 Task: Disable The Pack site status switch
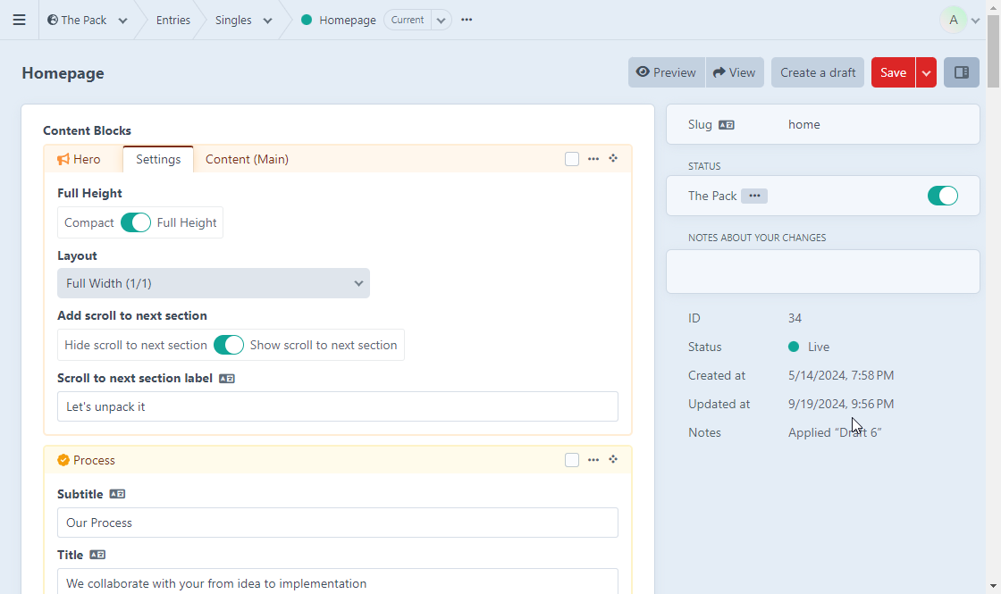[x=942, y=196]
